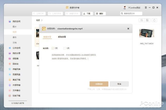The image size is (166, 110).
Task: Click the PConline user avatar
Action: click(x=125, y=8)
